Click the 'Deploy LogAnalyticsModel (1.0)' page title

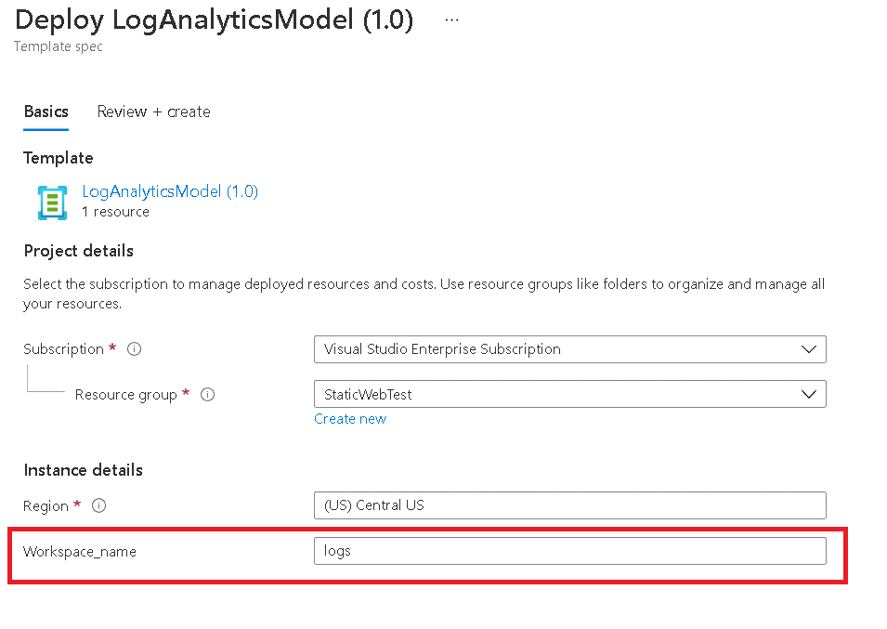click(214, 20)
